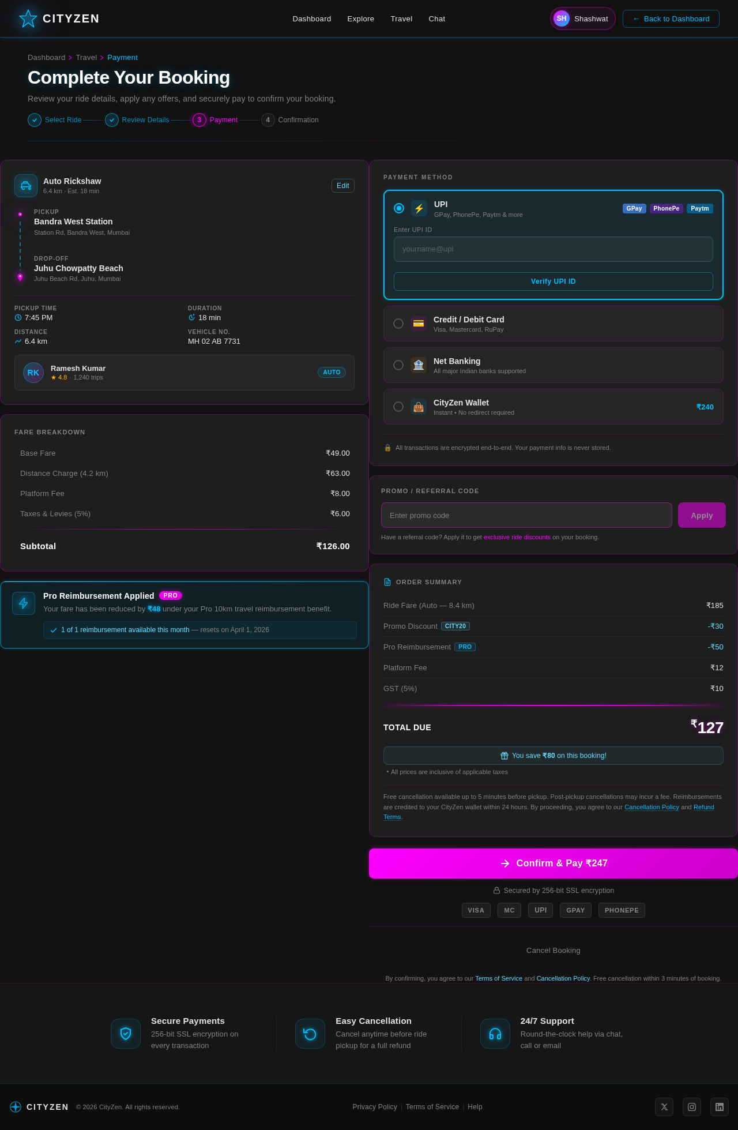Click the 24/7 Support headphones icon

point(495,1034)
